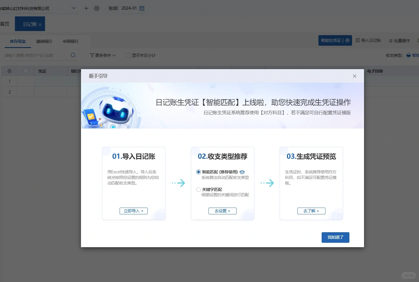Switch to the 首页 tab
This screenshot has width=419, height=282.
(4, 24)
